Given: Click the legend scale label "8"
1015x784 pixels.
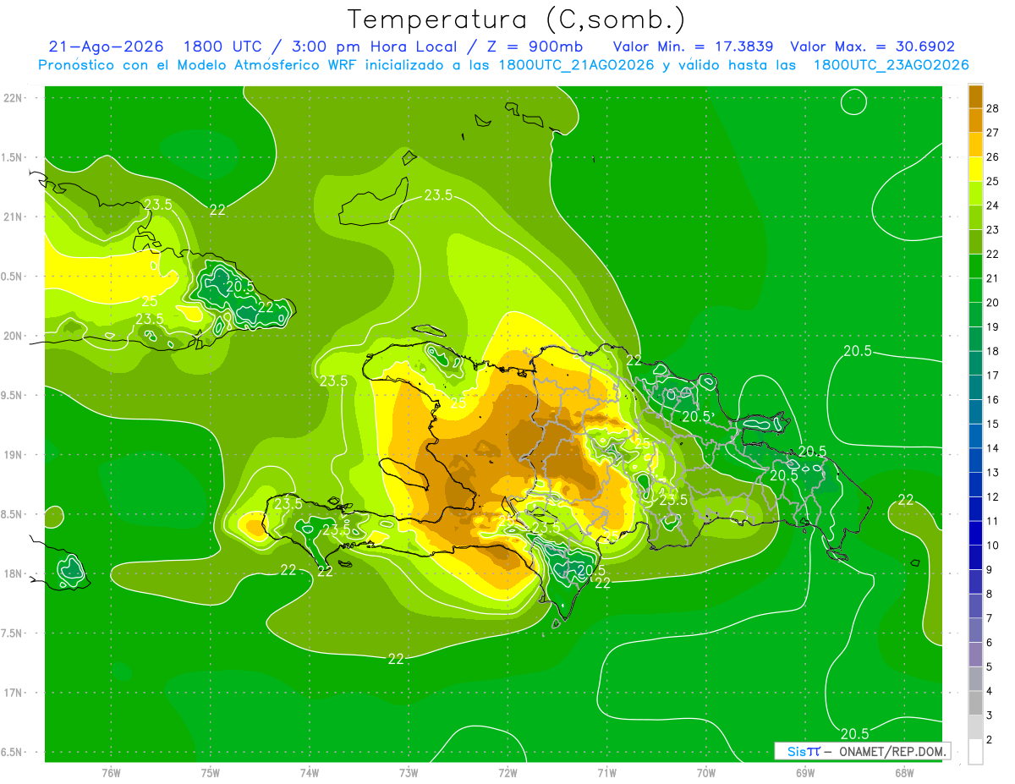Looking at the screenshot, I should (990, 594).
